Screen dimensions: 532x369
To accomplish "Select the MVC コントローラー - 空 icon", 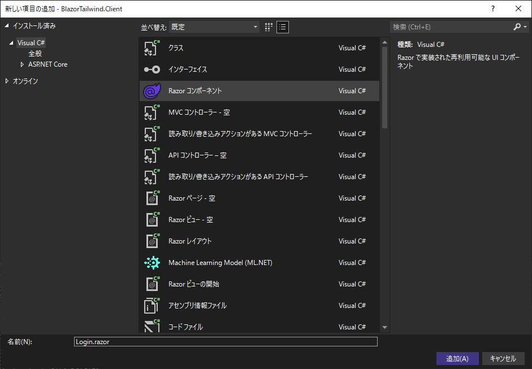I will pyautogui.click(x=152, y=112).
